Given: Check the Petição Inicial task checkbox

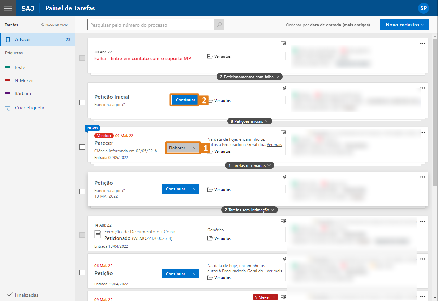Looking at the screenshot, I should 82,102.
